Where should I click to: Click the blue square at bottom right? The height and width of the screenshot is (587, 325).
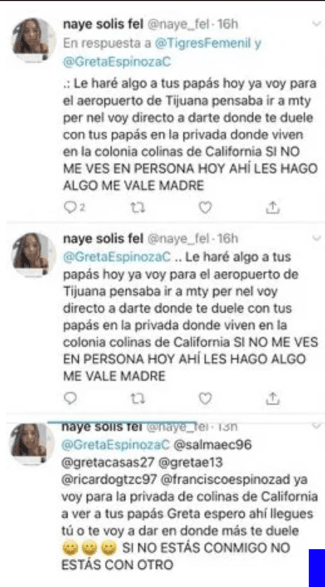coord(317,568)
